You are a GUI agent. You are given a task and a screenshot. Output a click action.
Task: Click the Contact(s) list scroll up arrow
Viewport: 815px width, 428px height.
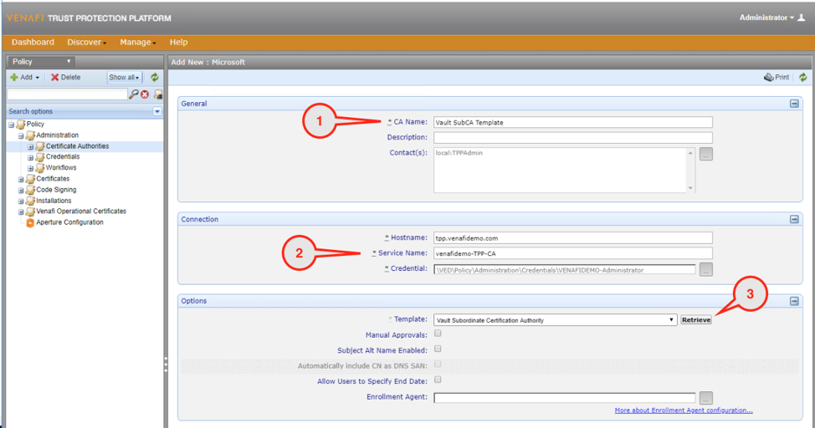690,153
